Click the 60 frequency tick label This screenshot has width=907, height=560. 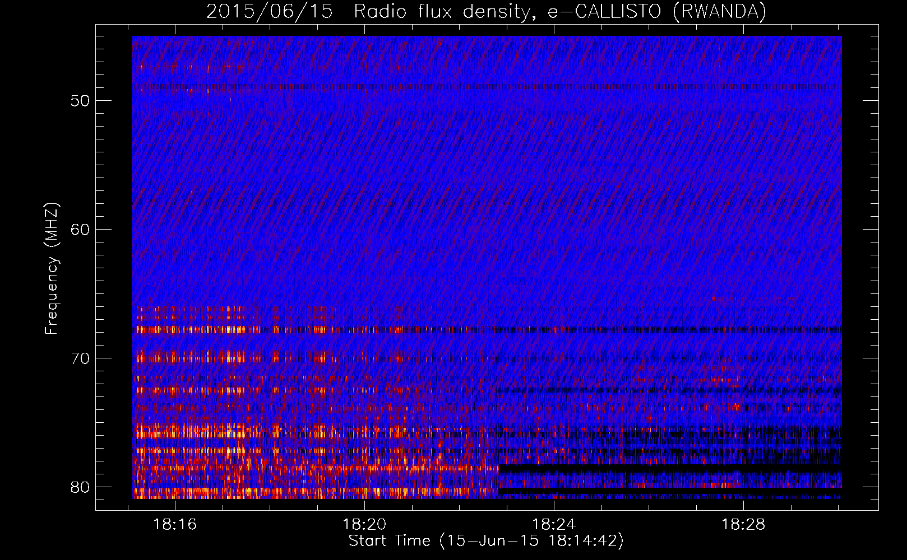click(80, 230)
